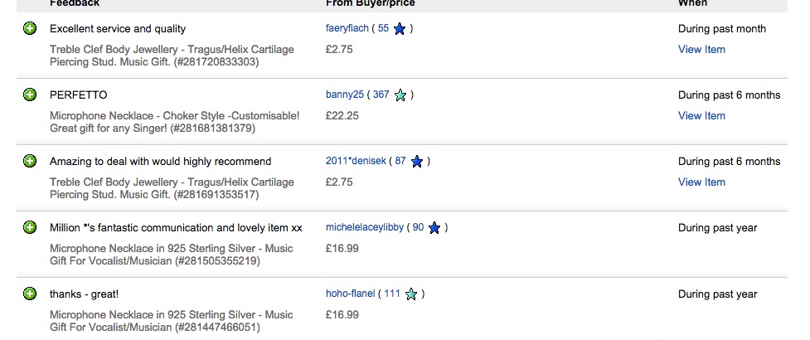The image size is (810, 340).
Task: Open hoho-flanel member profile
Action: coord(350,294)
